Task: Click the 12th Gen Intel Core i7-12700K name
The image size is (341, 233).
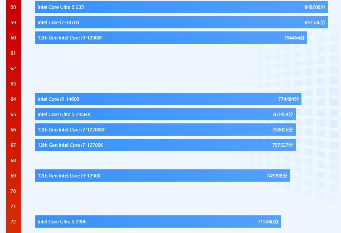Action: click(x=70, y=145)
